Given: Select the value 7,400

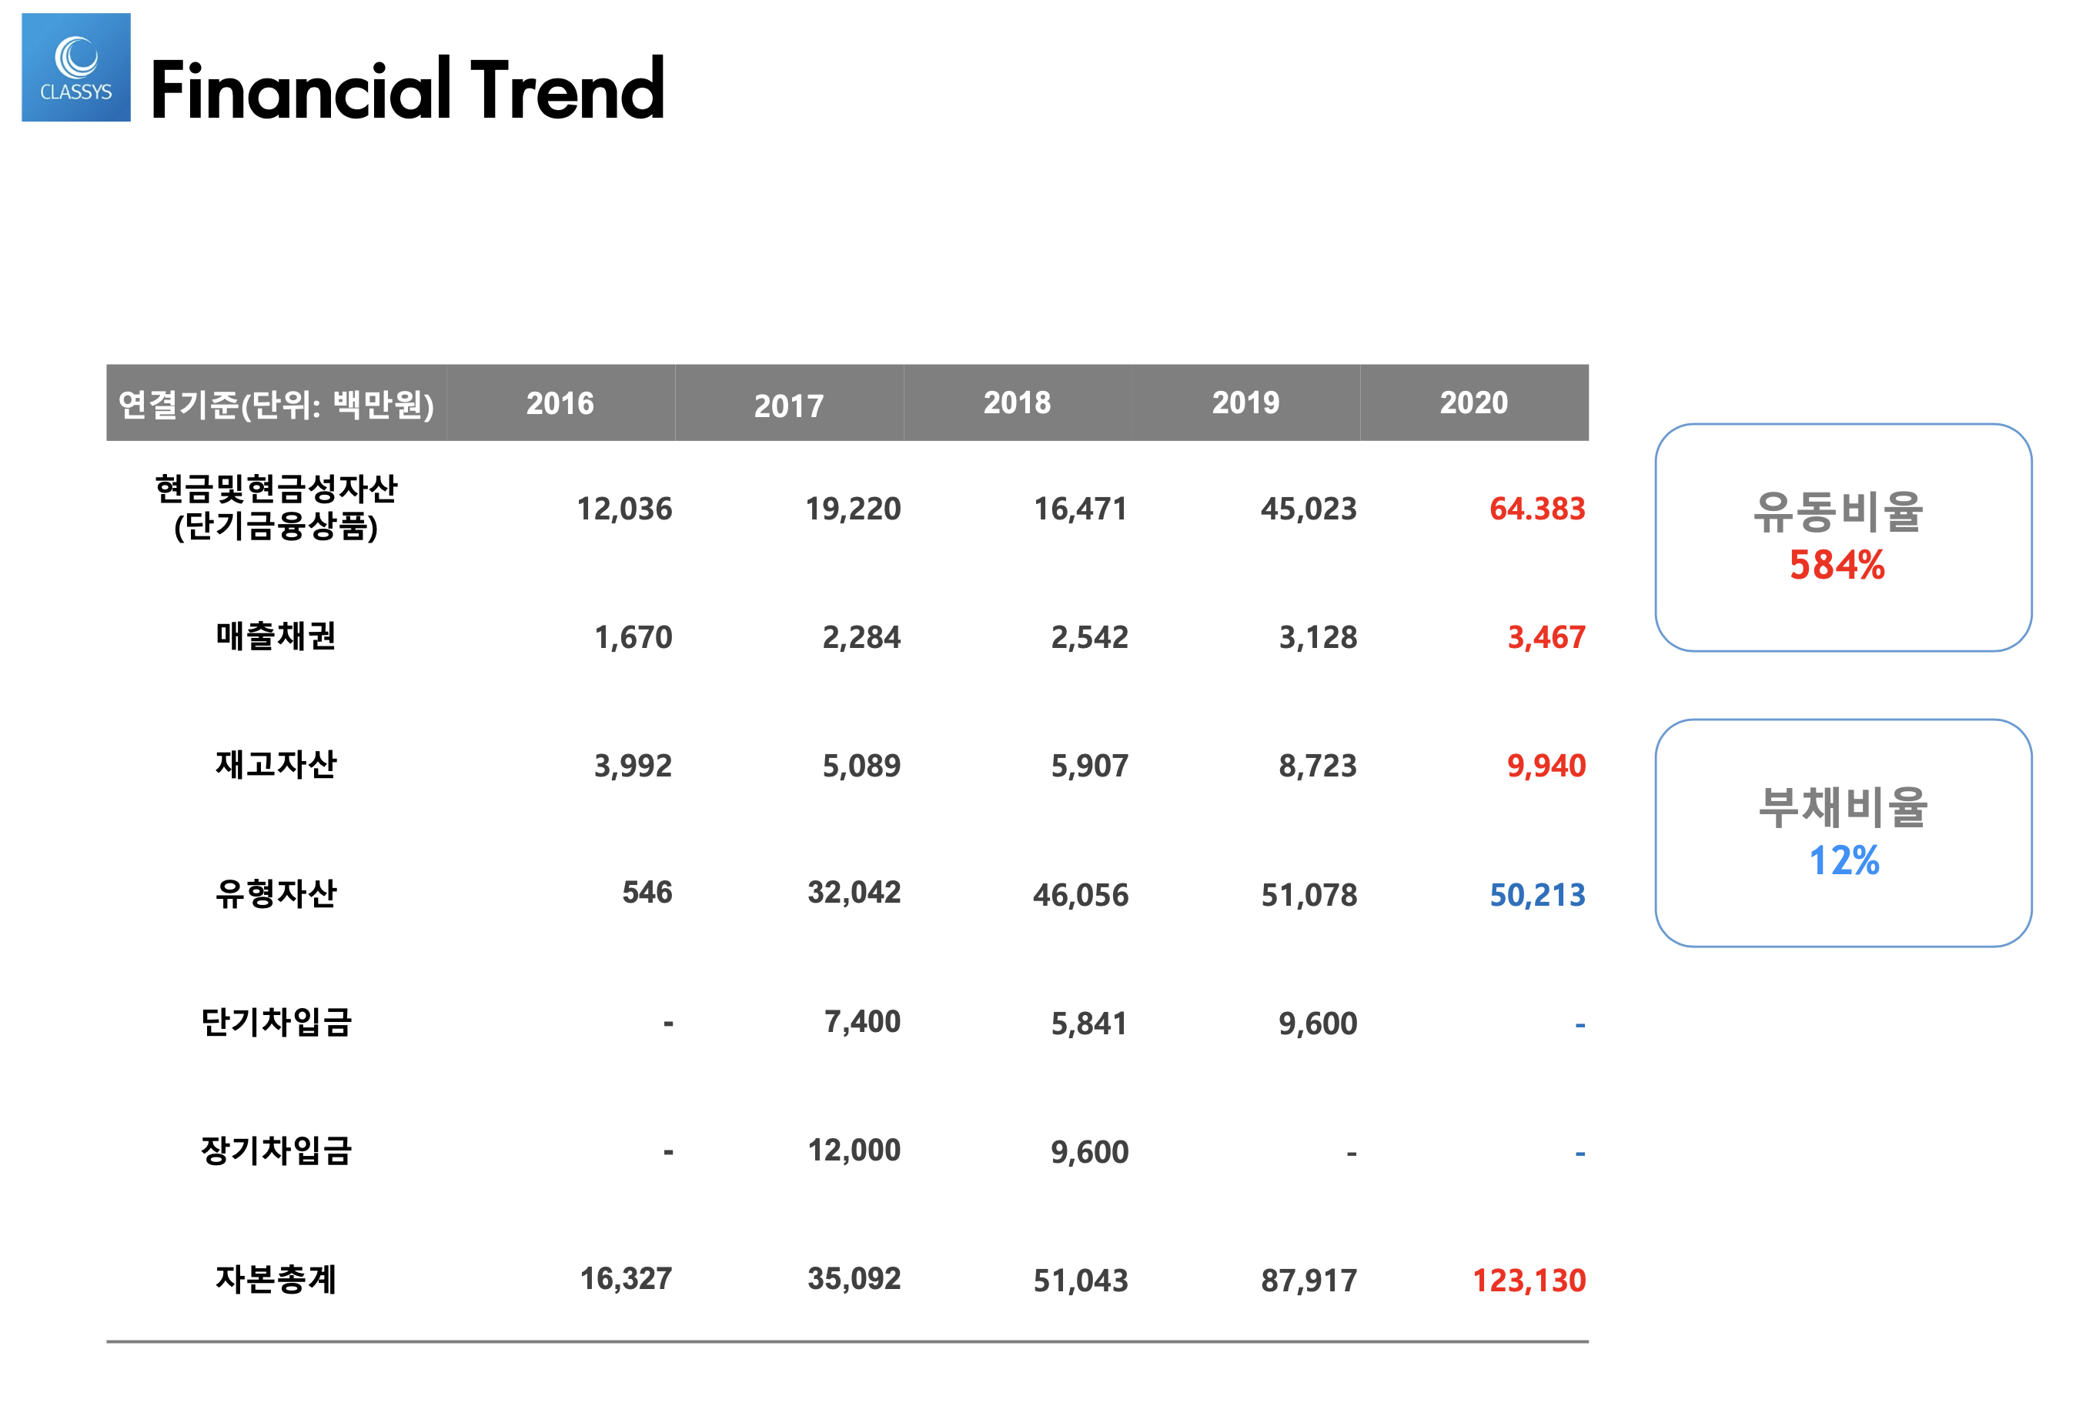Looking at the screenshot, I should pos(863,1021).
